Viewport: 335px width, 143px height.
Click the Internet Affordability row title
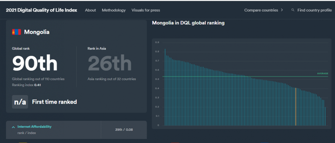pyautogui.click(x=34, y=127)
